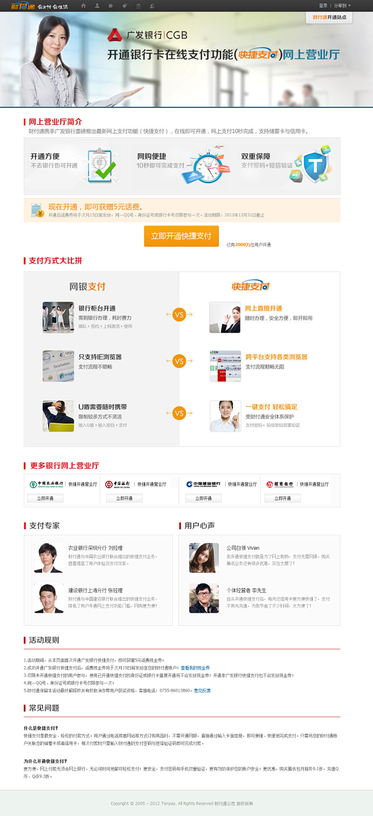Click the tag icon in top navigation
The height and width of the screenshot is (816, 373).
(x=125, y=6)
